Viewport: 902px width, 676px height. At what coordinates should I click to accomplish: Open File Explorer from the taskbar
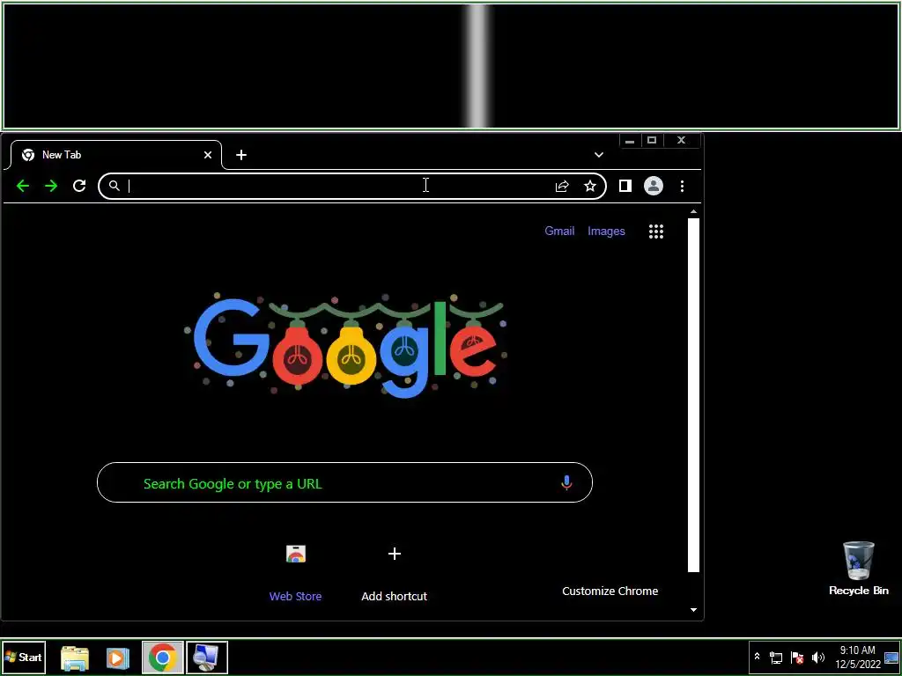click(x=75, y=658)
